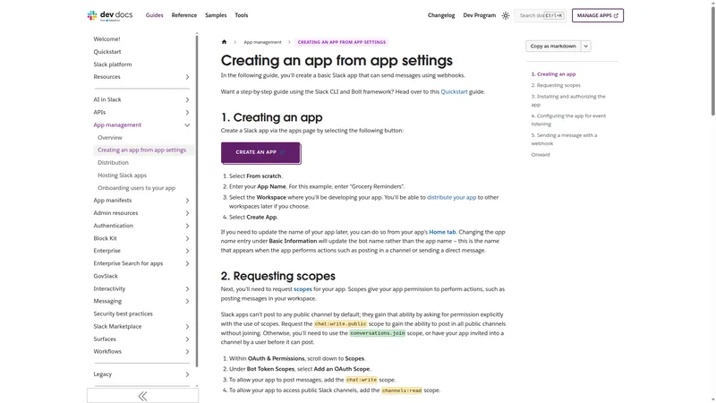716x403 pixels.
Task: Focus the Search docs field
Action: (x=541, y=15)
